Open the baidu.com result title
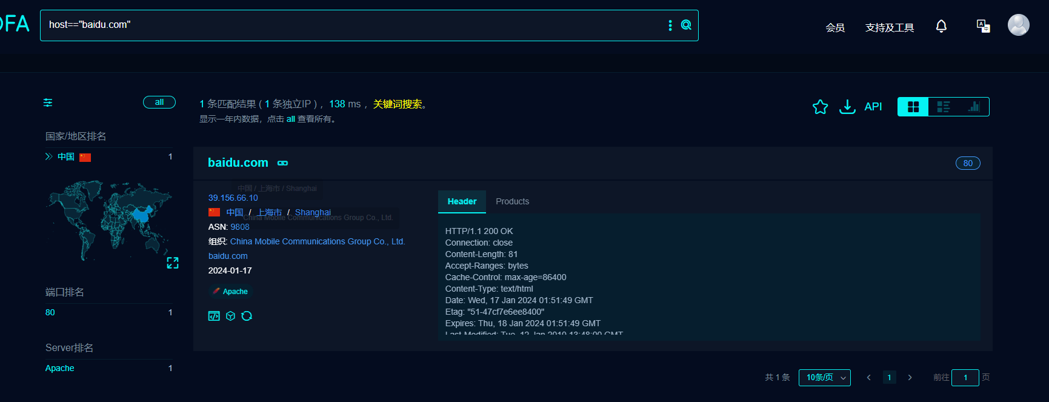Screen dimensions: 1049x402 (x=238, y=162)
